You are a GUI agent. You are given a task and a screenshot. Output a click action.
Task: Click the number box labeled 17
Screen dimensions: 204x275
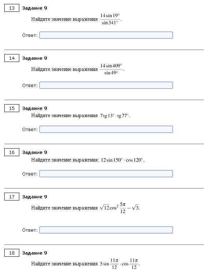coord(12,197)
